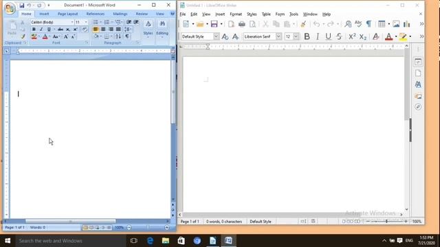Screen dimensions: 440x247
Task: Click Update Selected Style icon in LibreOffice
Action: pyautogui.click(x=225, y=36)
